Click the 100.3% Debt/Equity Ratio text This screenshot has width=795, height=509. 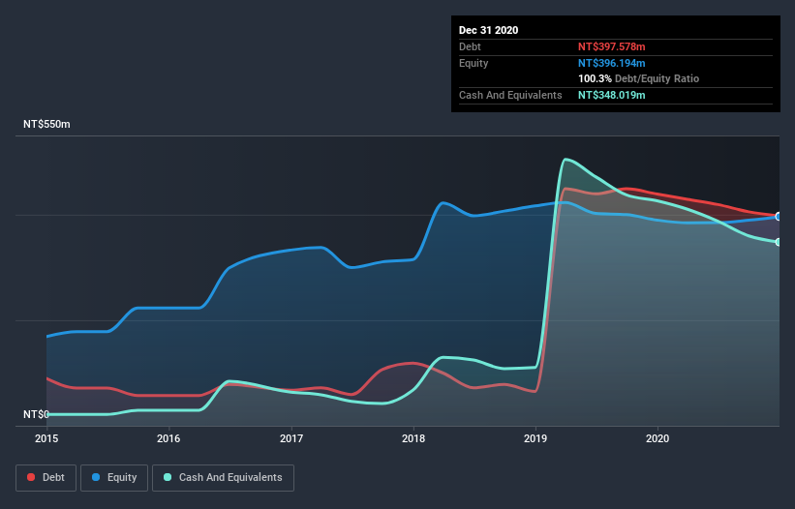638,79
